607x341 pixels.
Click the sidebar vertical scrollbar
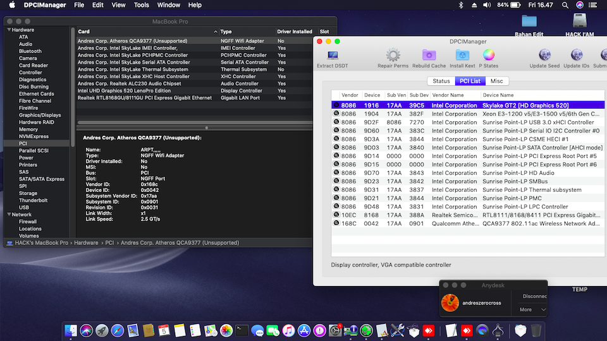click(72, 87)
